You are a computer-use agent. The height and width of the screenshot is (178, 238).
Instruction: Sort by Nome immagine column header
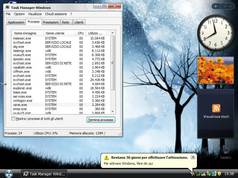[x=27, y=33]
